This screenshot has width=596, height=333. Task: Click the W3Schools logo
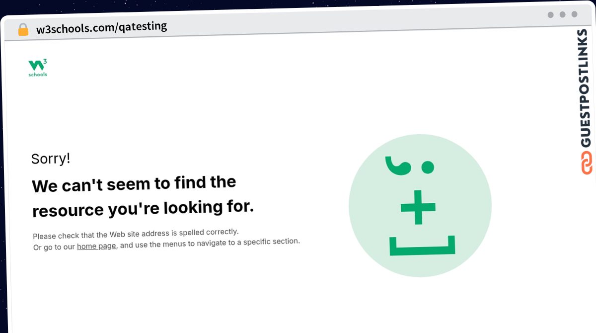[38, 68]
